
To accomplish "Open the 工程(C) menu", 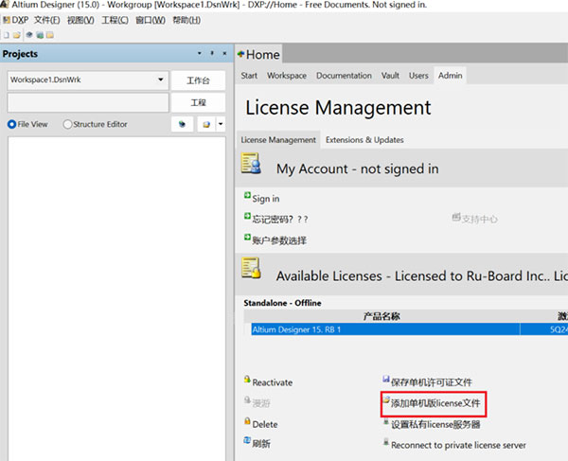I will click(115, 20).
